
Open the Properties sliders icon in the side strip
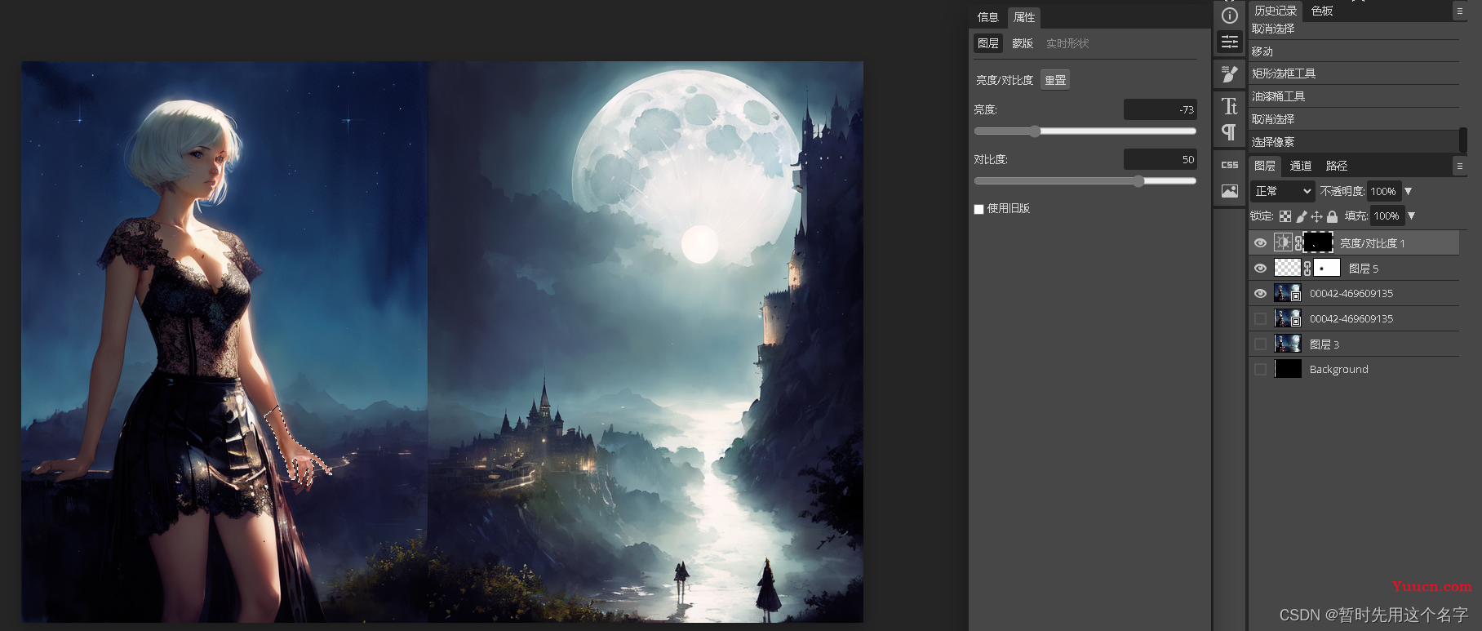1230,42
